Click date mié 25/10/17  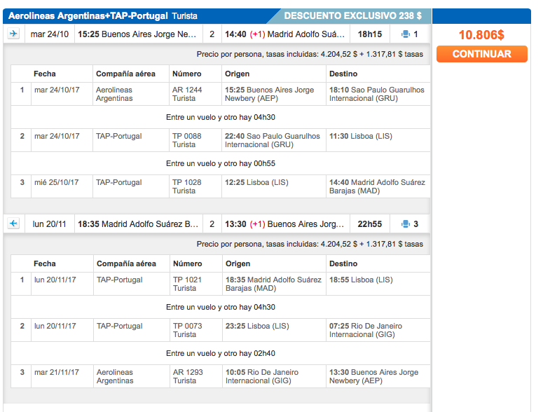click(x=57, y=182)
